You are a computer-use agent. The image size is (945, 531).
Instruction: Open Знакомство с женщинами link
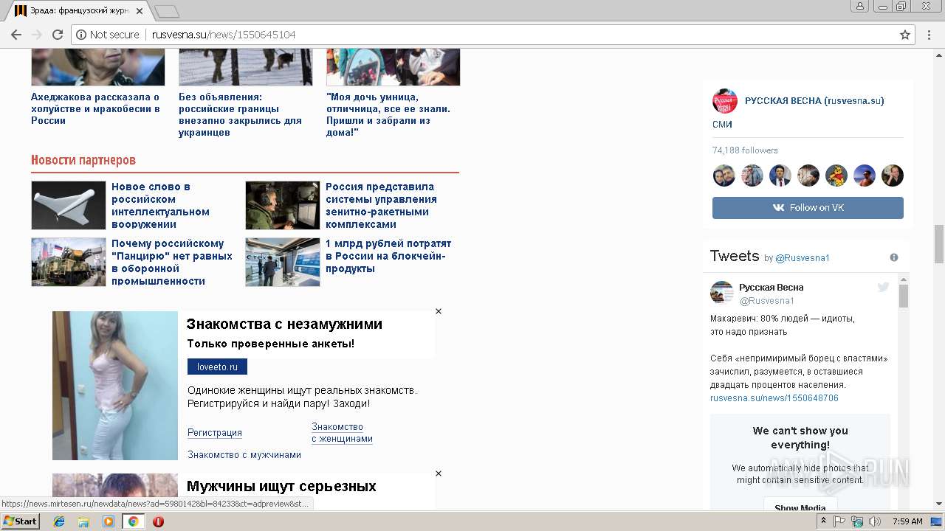tap(342, 433)
